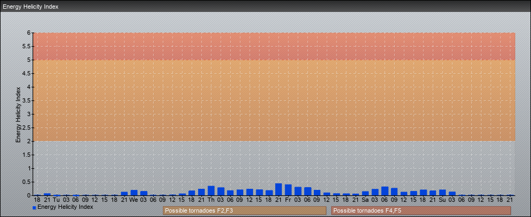Select the blue bar above the 'Sa' label
531x217 pixels.
click(x=365, y=193)
